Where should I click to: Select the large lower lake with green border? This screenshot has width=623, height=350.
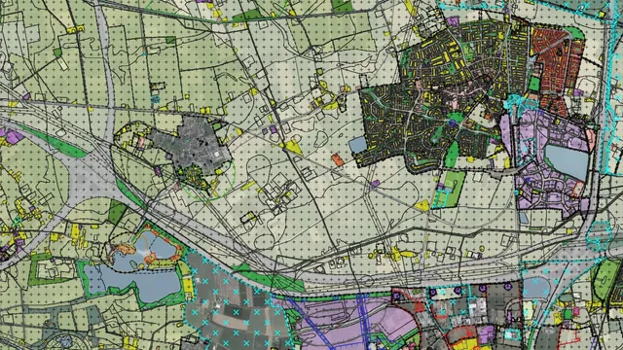(x=133, y=283)
